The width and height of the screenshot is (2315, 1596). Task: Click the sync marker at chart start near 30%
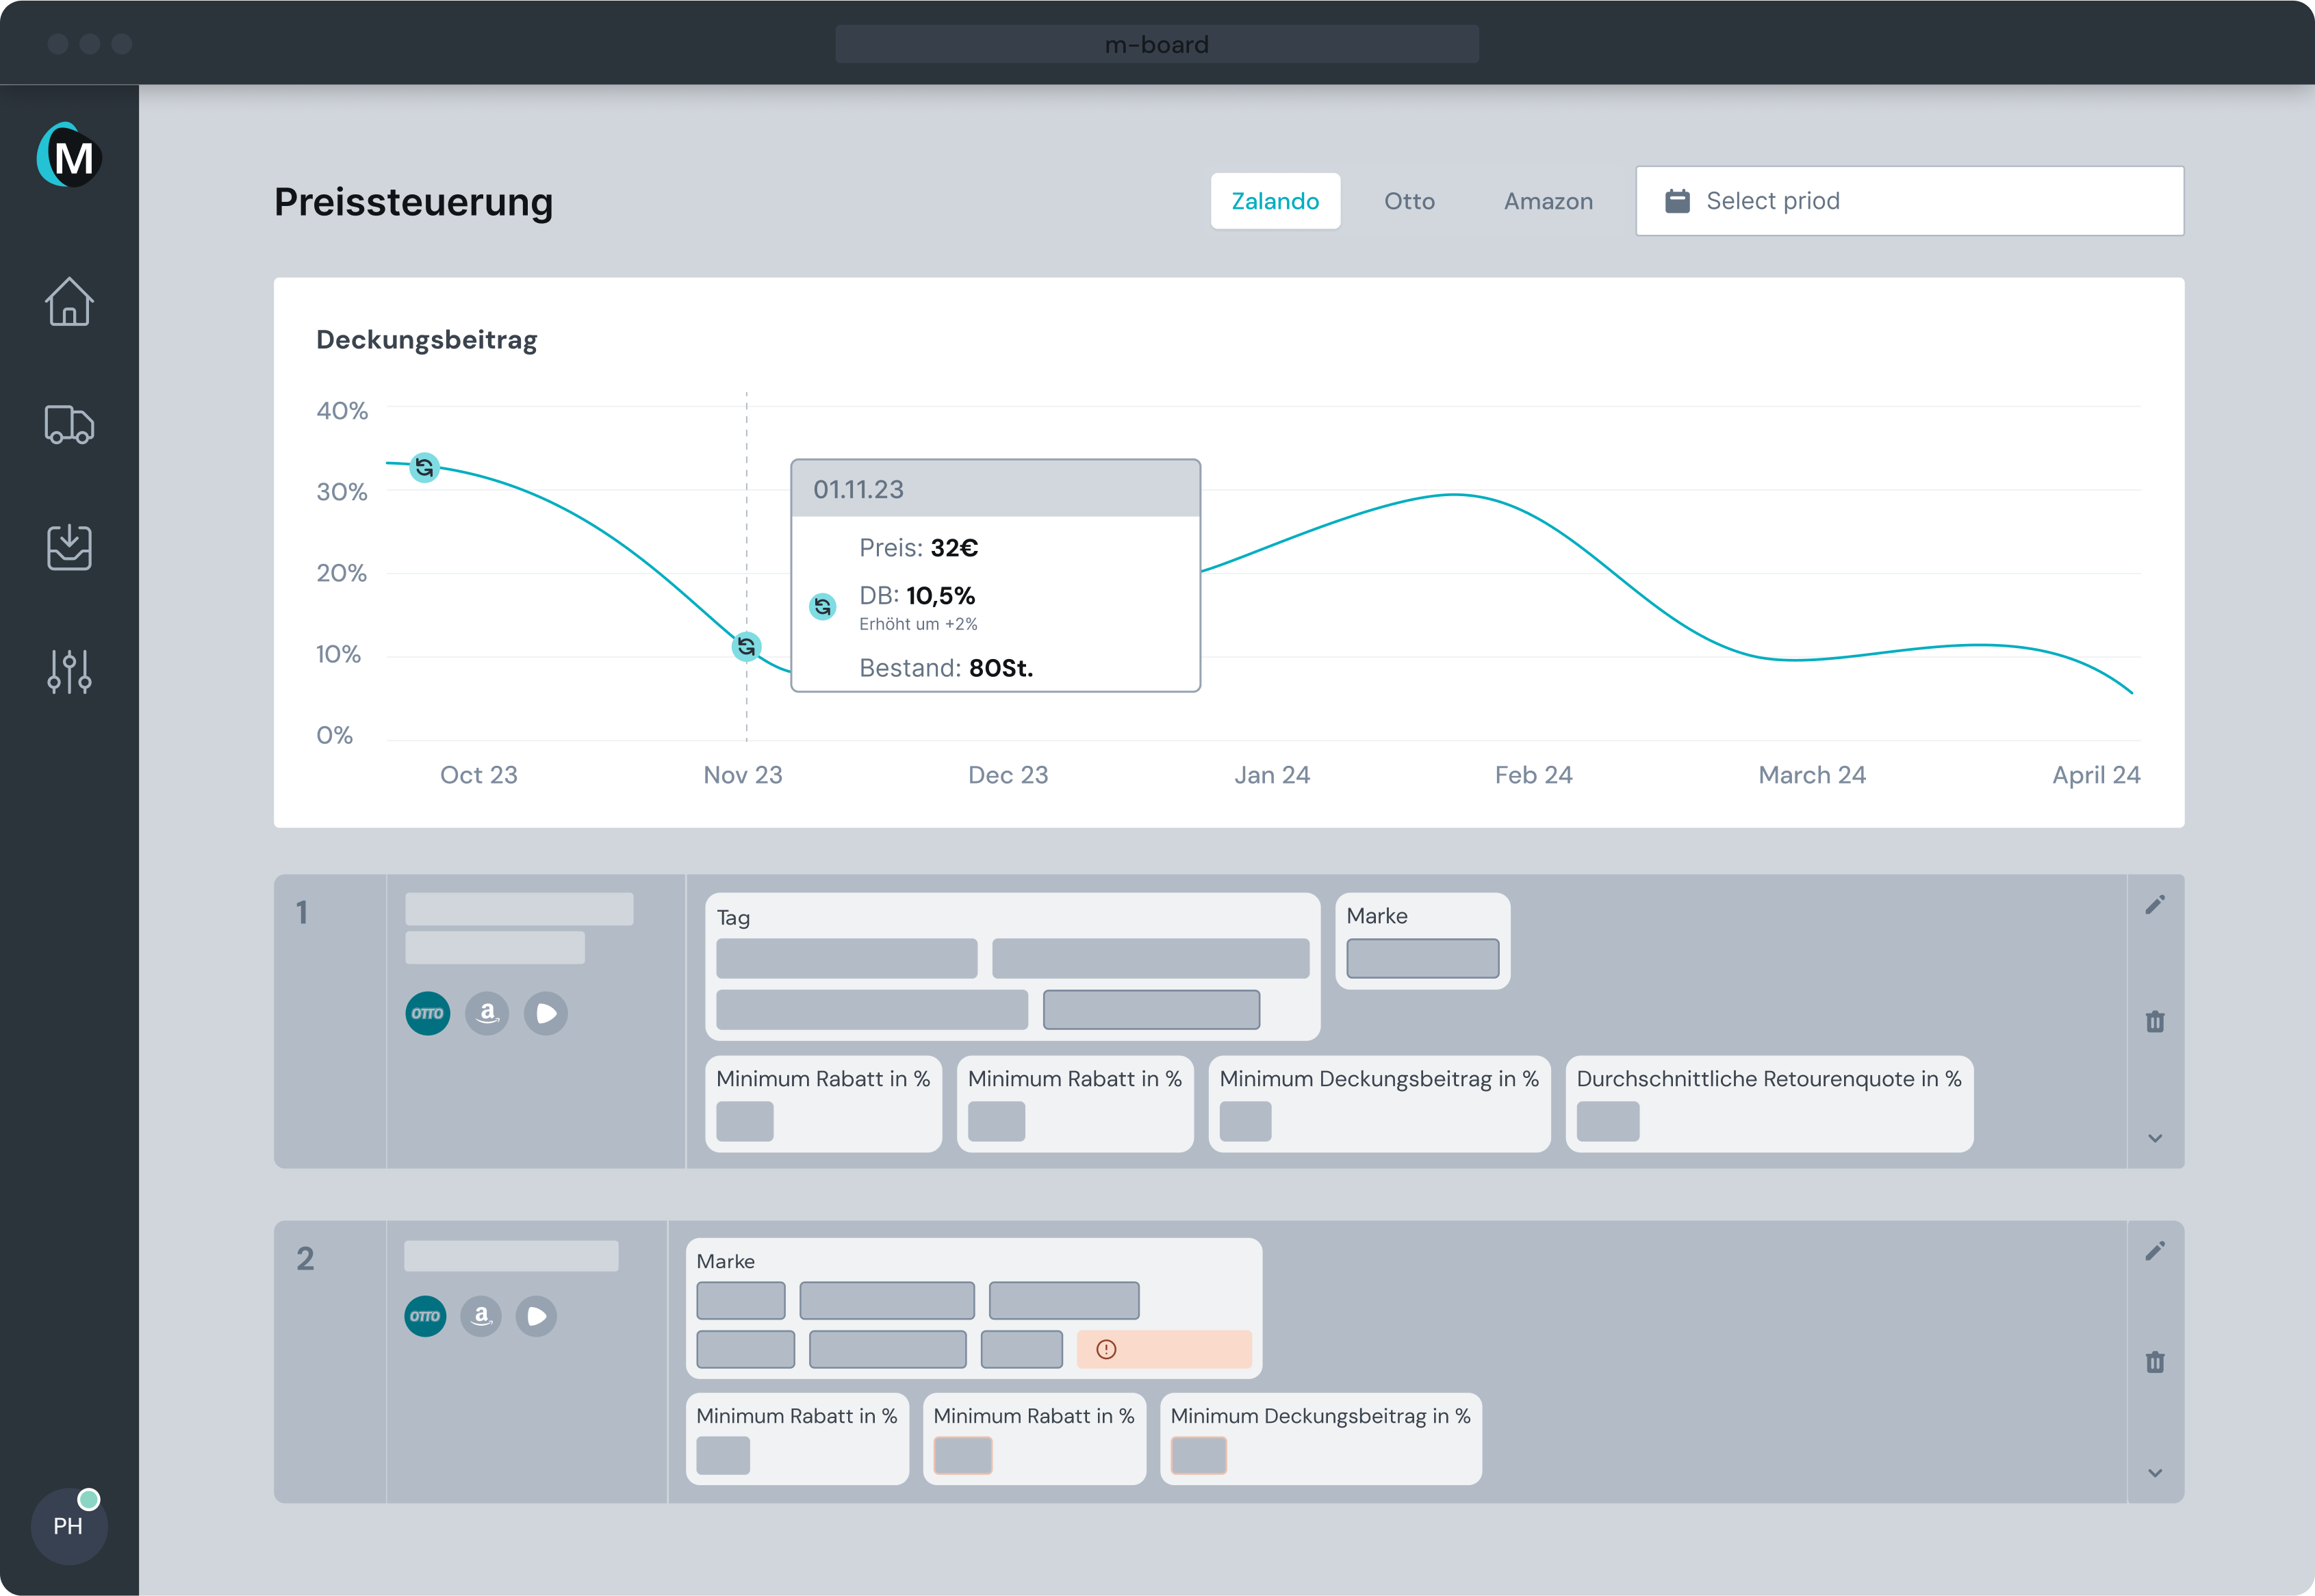coord(424,467)
